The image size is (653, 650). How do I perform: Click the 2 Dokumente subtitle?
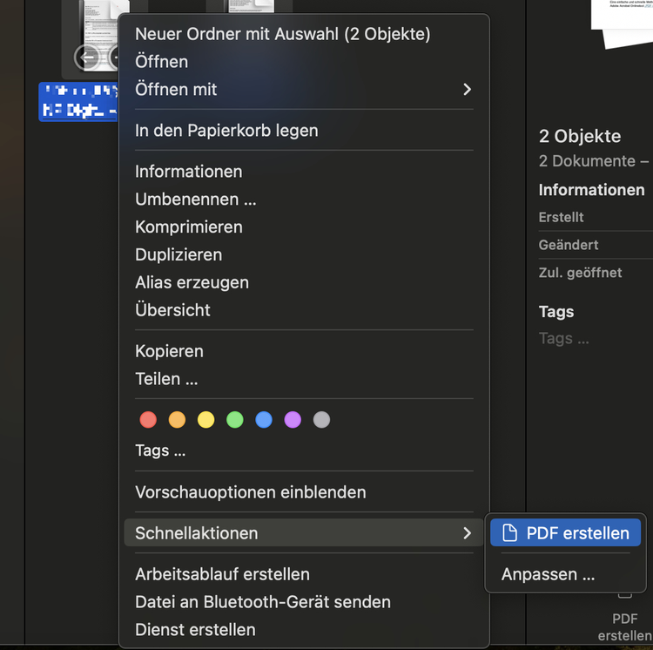point(594,161)
